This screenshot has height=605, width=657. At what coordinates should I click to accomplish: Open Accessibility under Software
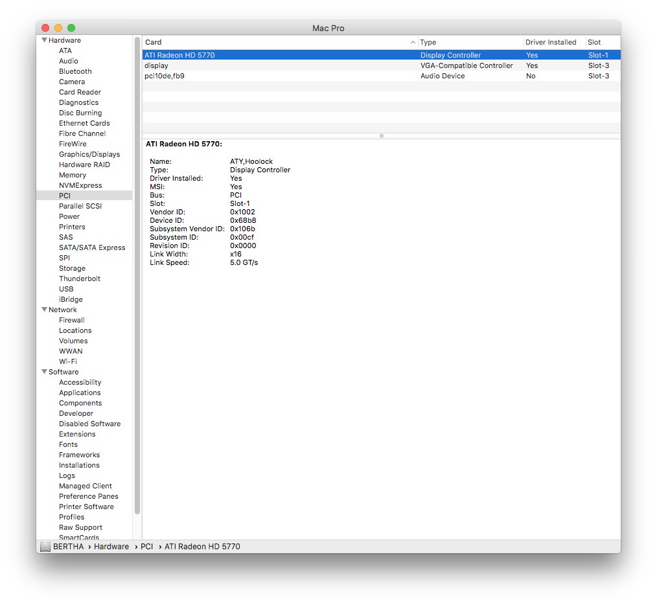tap(80, 383)
